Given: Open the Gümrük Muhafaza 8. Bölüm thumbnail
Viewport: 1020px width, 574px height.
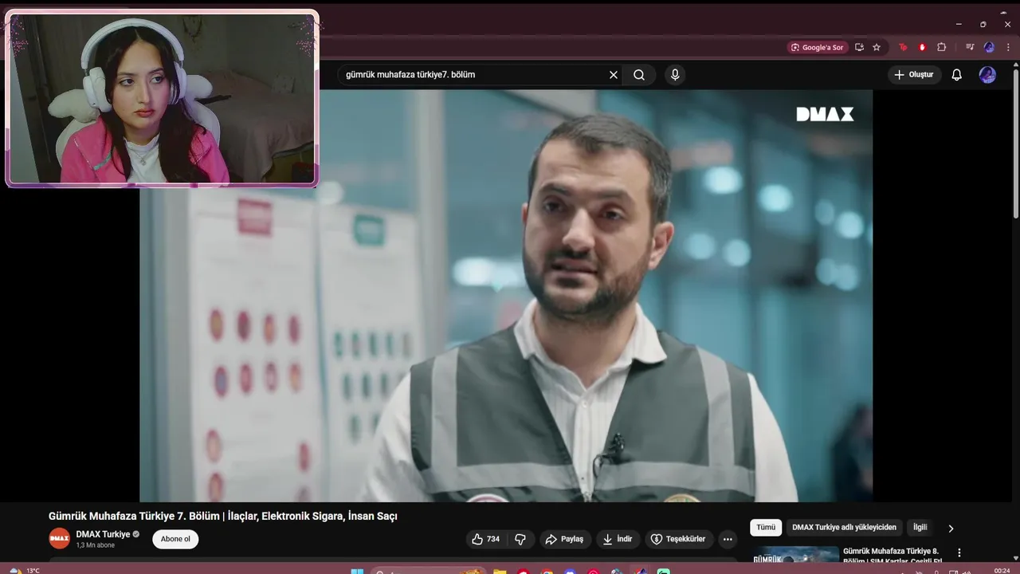Looking at the screenshot, I should coord(794,555).
